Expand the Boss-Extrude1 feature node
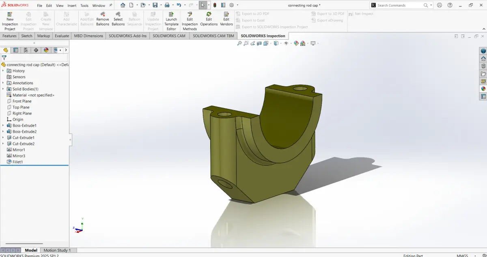 point(3,125)
